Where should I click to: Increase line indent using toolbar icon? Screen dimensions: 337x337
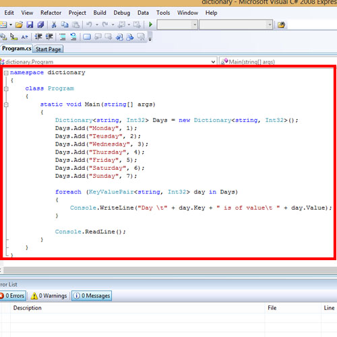(49, 37)
